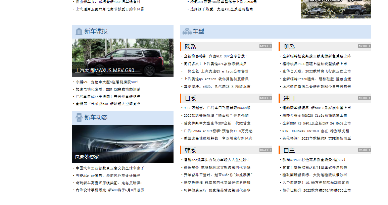Open article 全新福特F-150猛禽
Viewport: 388px width, 205px height.
317,79
